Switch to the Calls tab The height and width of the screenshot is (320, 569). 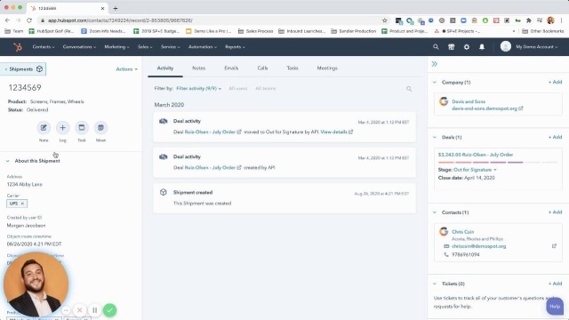[x=262, y=68]
